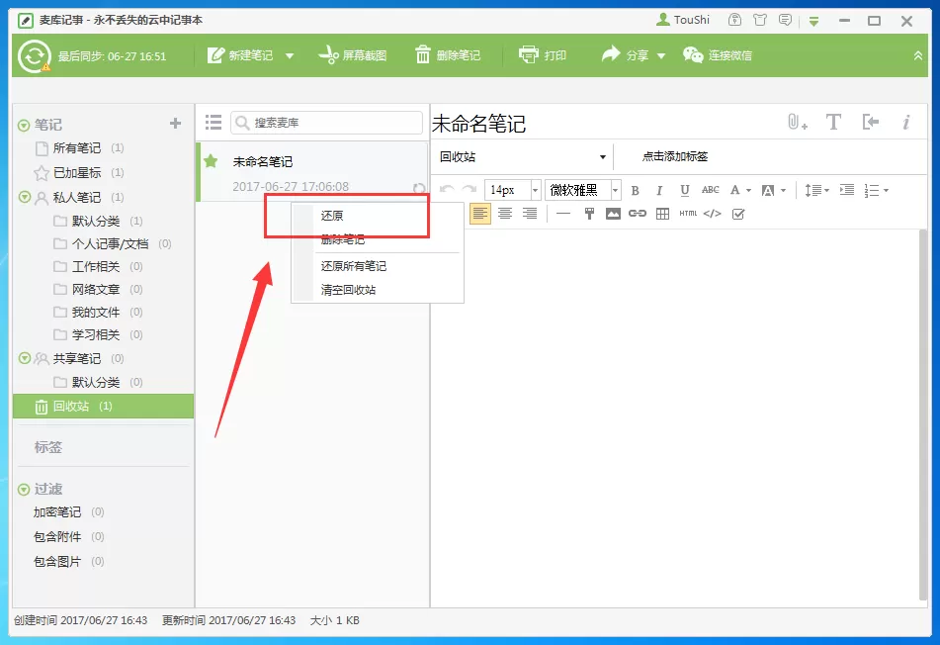Click 连接微信 to link WeChat
Screen dimensions: 940x645
click(718, 55)
